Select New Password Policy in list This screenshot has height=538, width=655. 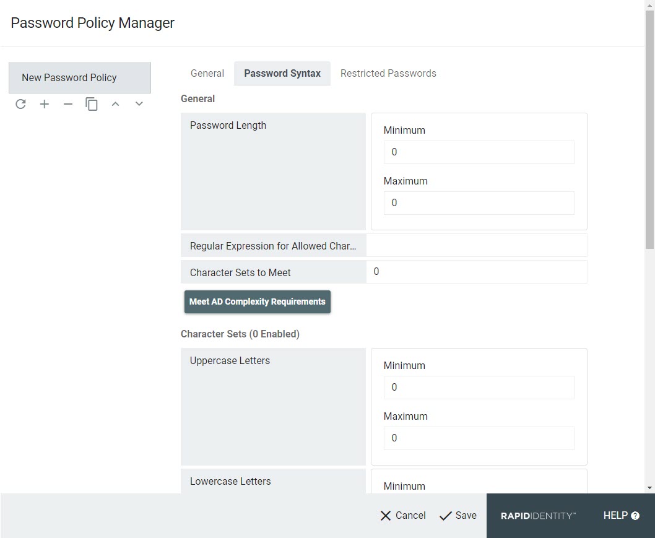click(x=80, y=77)
